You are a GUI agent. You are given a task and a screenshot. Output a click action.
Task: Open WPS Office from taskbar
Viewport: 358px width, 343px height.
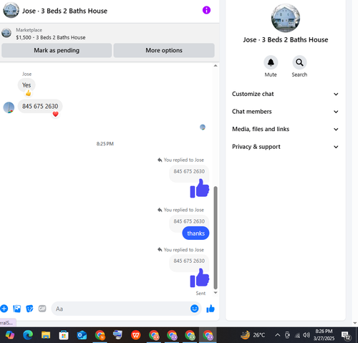click(x=135, y=335)
